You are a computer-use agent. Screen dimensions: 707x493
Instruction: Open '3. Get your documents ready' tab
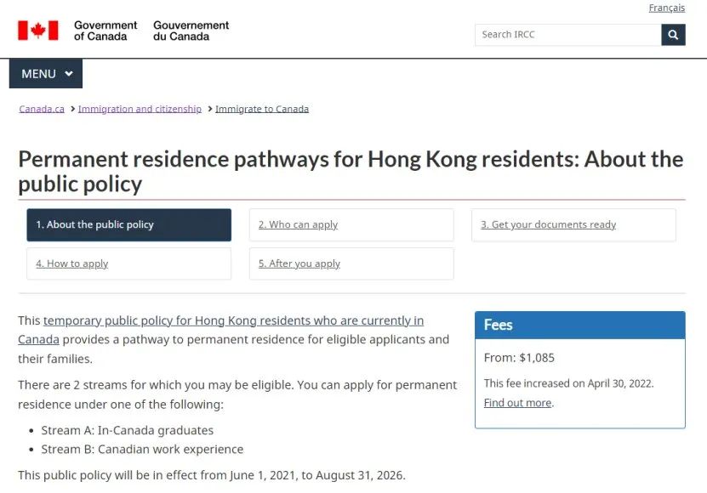[573, 225]
